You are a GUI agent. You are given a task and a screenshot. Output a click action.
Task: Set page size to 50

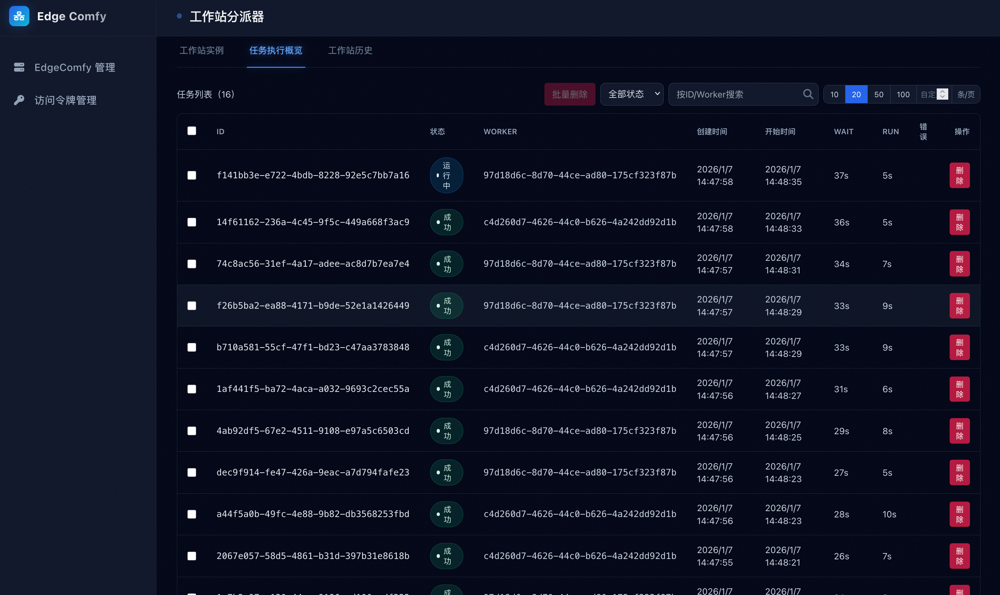(879, 94)
